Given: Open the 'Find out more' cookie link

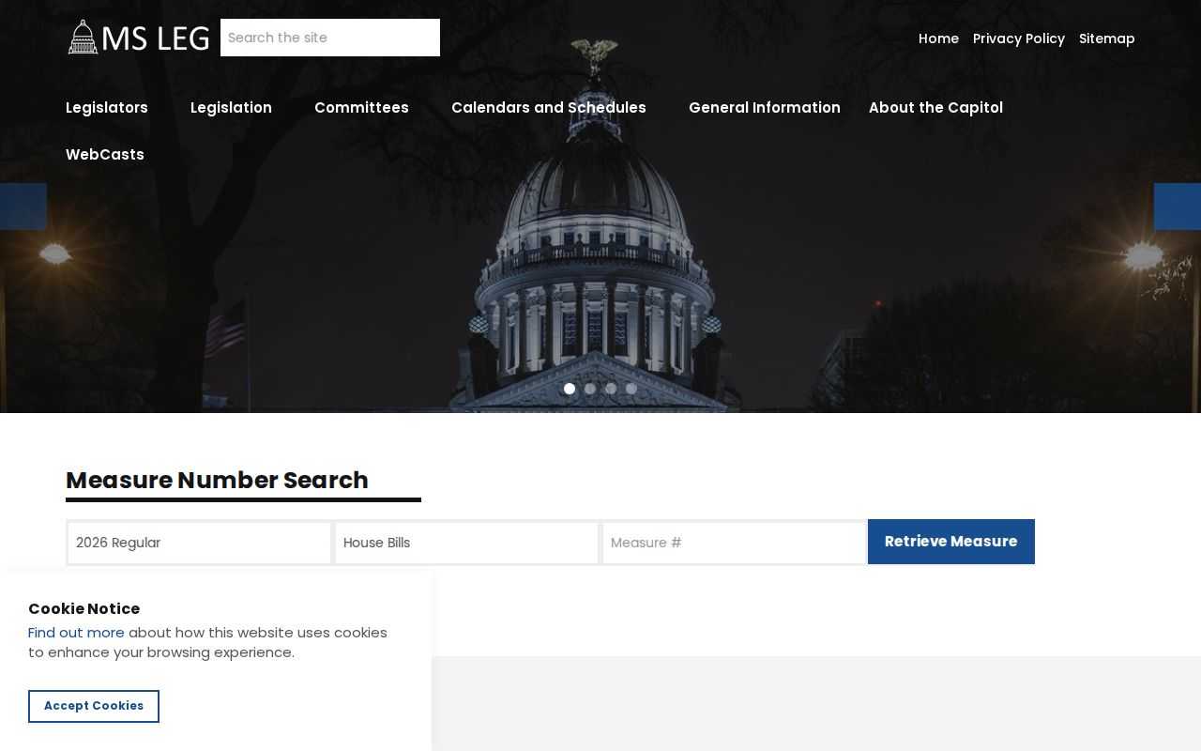Looking at the screenshot, I should pos(76,633).
